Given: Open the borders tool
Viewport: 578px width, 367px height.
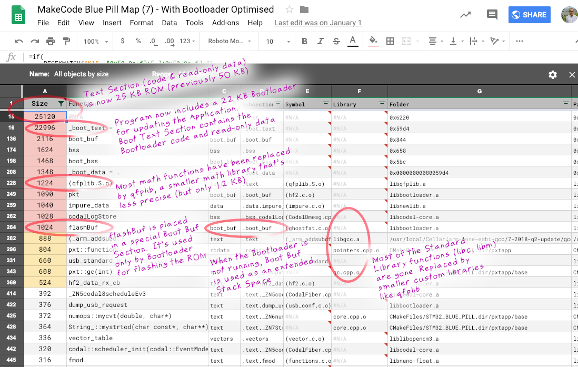Looking at the screenshot, I should pos(390,41).
